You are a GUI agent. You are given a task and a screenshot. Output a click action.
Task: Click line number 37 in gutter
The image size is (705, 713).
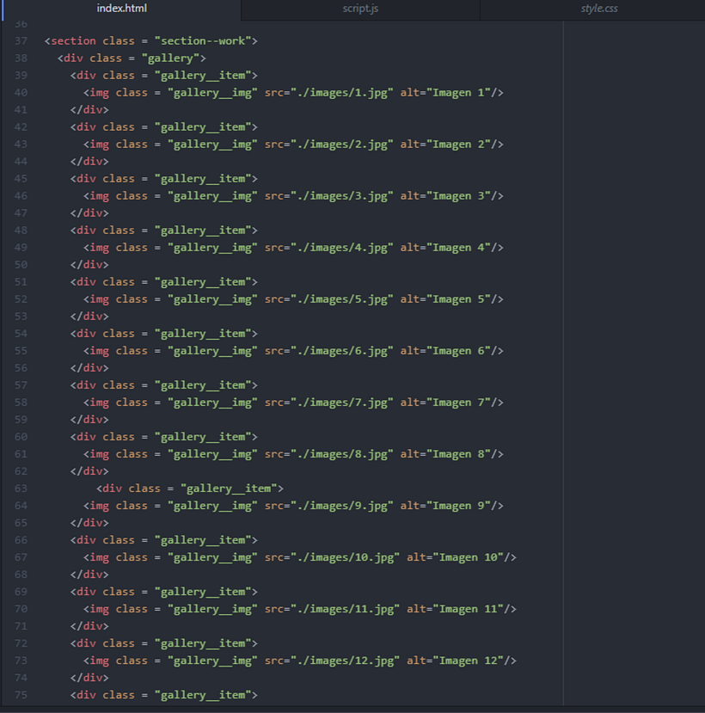pyautogui.click(x=21, y=41)
